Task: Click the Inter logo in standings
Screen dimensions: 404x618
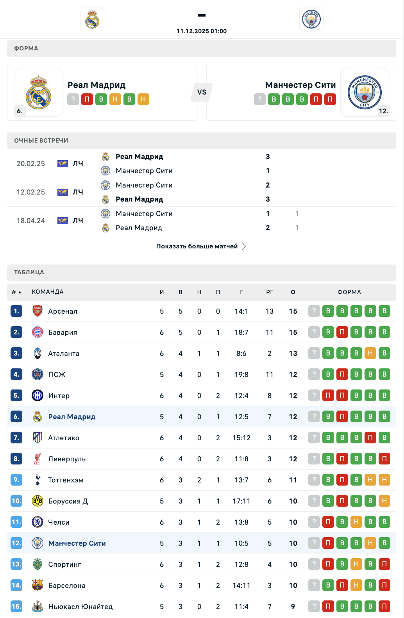Action: pos(38,396)
